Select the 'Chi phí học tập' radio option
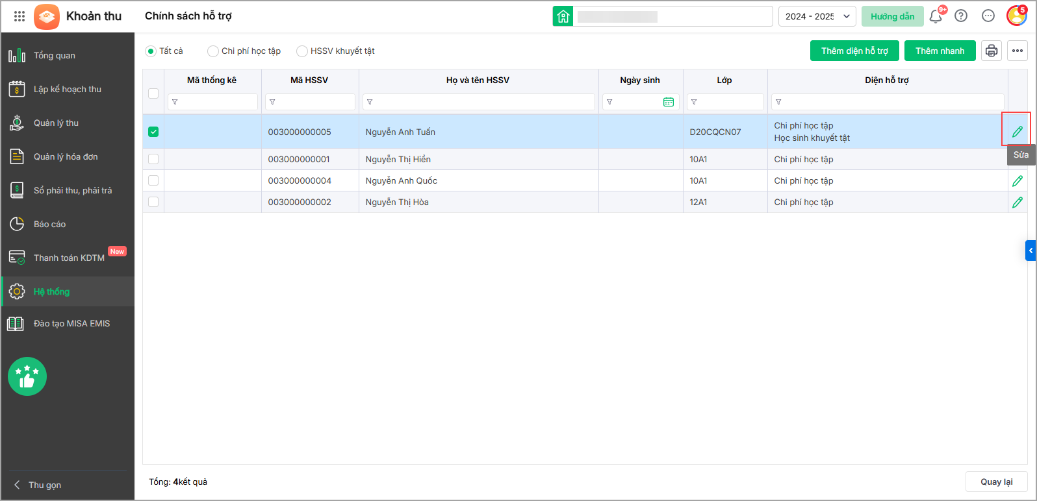This screenshot has height=501, width=1037. (x=213, y=51)
